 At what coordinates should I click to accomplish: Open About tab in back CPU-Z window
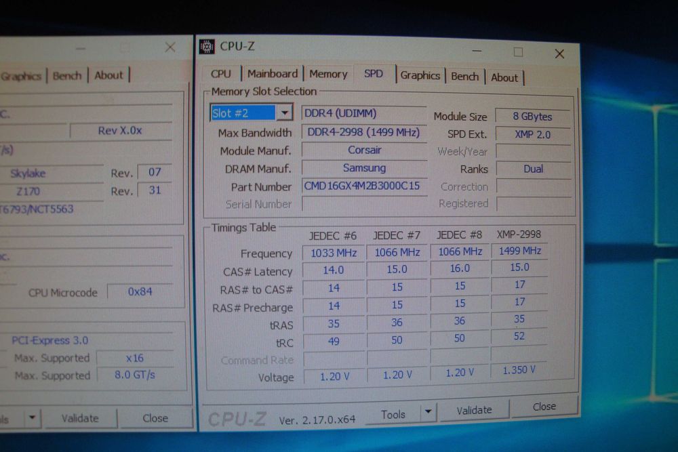[x=109, y=75]
